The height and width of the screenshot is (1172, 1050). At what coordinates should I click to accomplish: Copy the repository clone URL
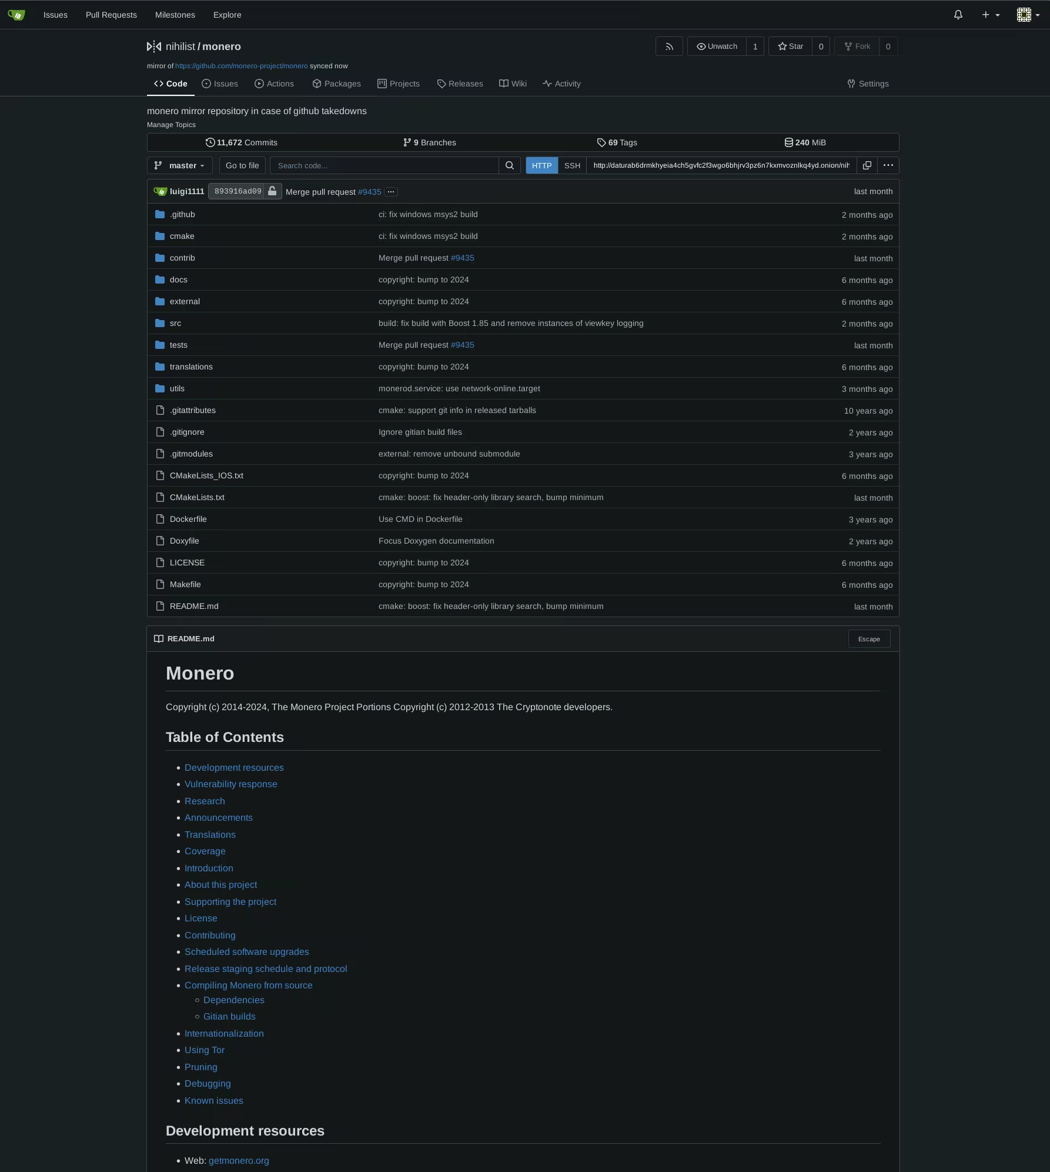click(867, 165)
